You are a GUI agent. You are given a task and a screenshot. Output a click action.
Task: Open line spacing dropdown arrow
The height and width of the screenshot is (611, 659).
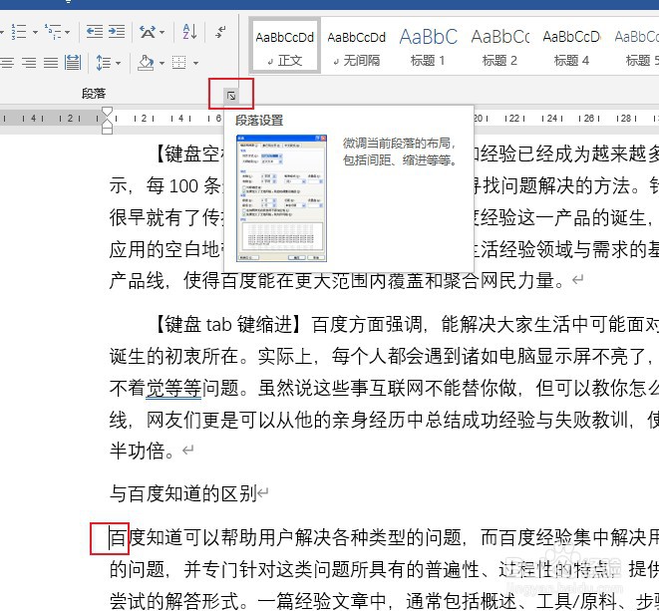coord(118,64)
